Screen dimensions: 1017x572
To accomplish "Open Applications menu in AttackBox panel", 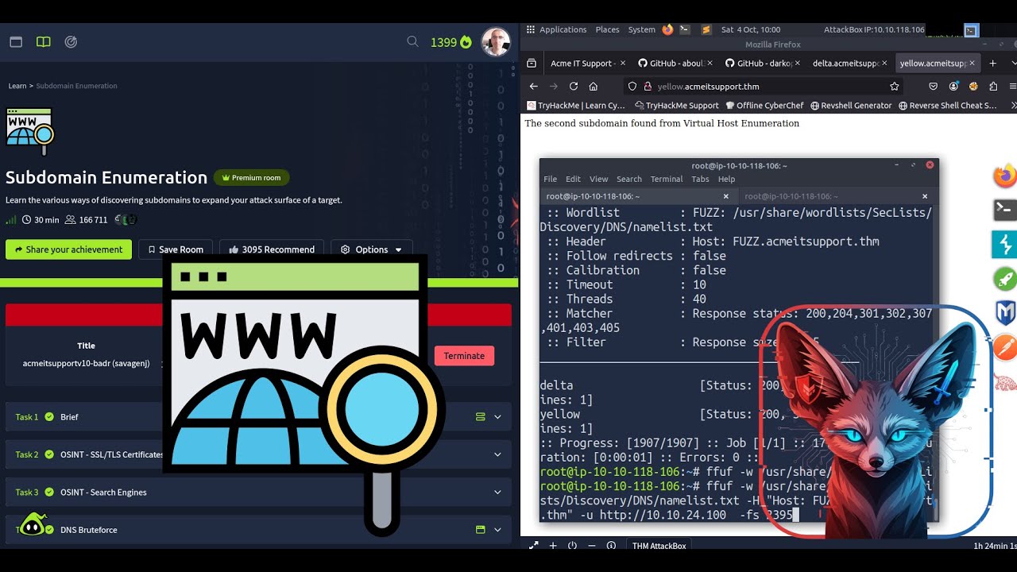I will tap(563, 29).
